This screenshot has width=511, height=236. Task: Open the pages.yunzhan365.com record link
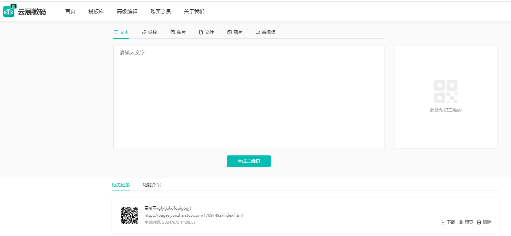click(194, 215)
